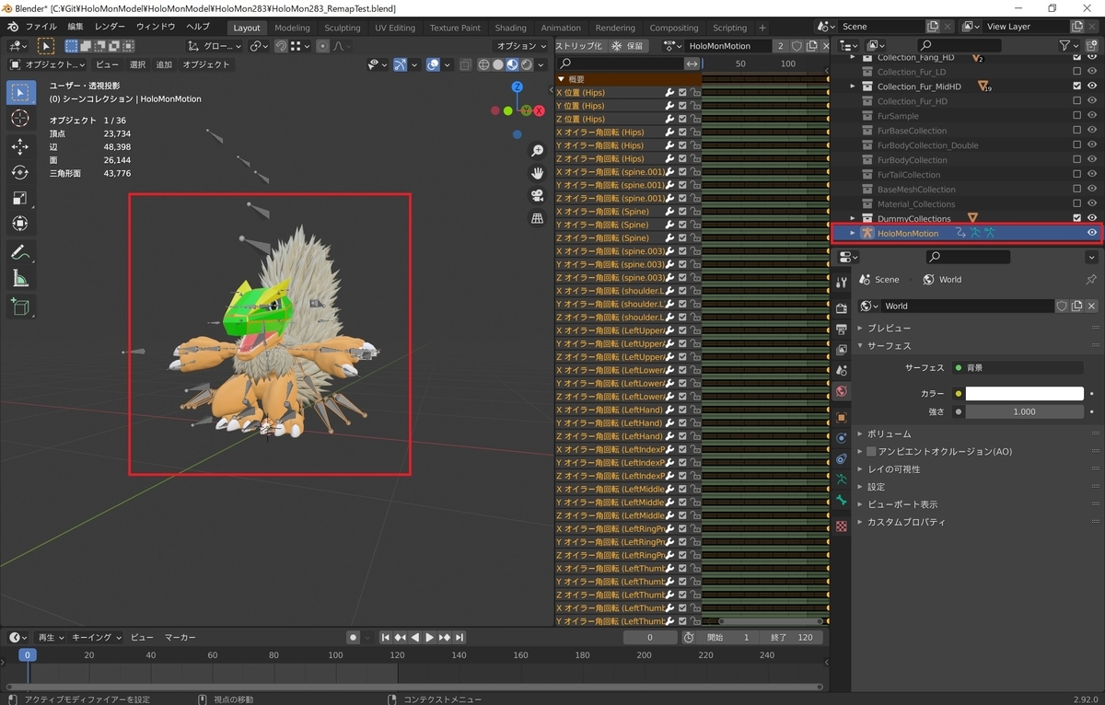Open the オプション dropdown
Image resolution: width=1105 pixels, height=705 pixels.
pos(521,46)
